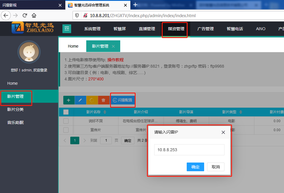Close the 请输入闪雷IP dialog with X

pyautogui.click(x=223, y=132)
